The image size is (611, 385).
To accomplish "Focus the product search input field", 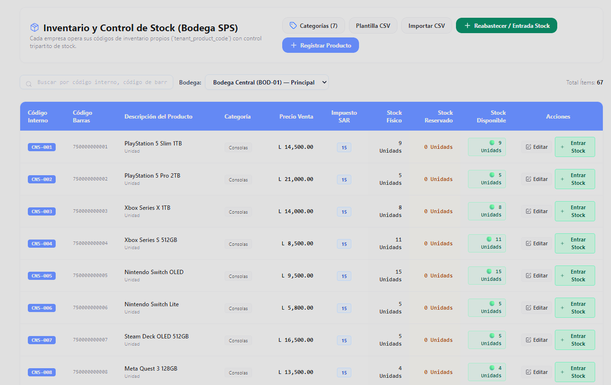I will 96,82.
